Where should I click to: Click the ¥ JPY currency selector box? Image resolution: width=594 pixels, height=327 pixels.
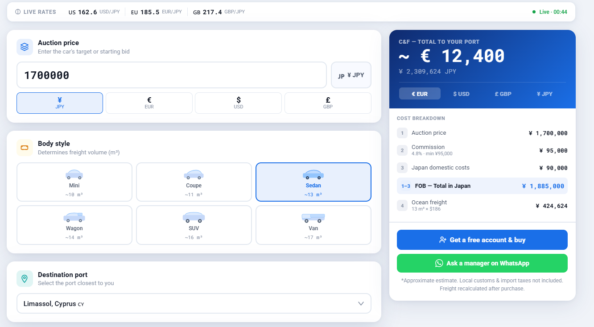click(x=351, y=75)
